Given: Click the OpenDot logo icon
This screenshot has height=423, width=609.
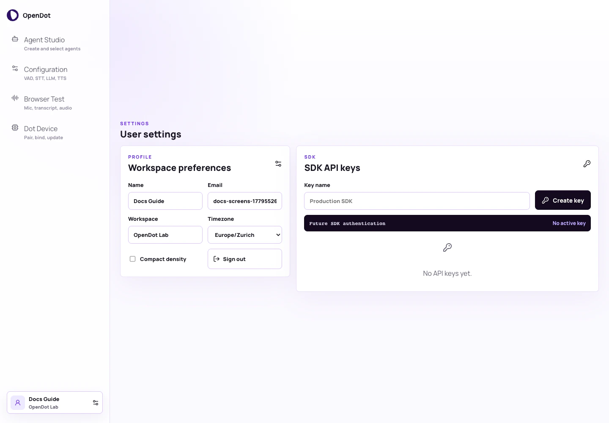Looking at the screenshot, I should point(13,15).
